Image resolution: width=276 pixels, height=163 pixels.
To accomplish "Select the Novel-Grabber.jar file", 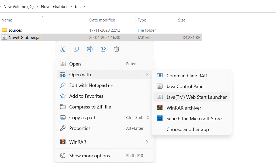I will pos(101,37).
